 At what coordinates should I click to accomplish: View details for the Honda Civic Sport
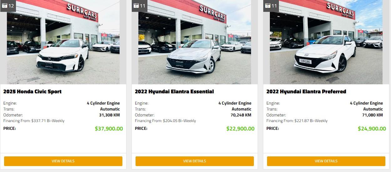point(63,161)
